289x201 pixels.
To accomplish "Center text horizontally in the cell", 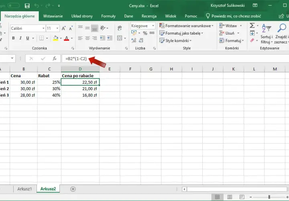I will [x=88, y=38].
